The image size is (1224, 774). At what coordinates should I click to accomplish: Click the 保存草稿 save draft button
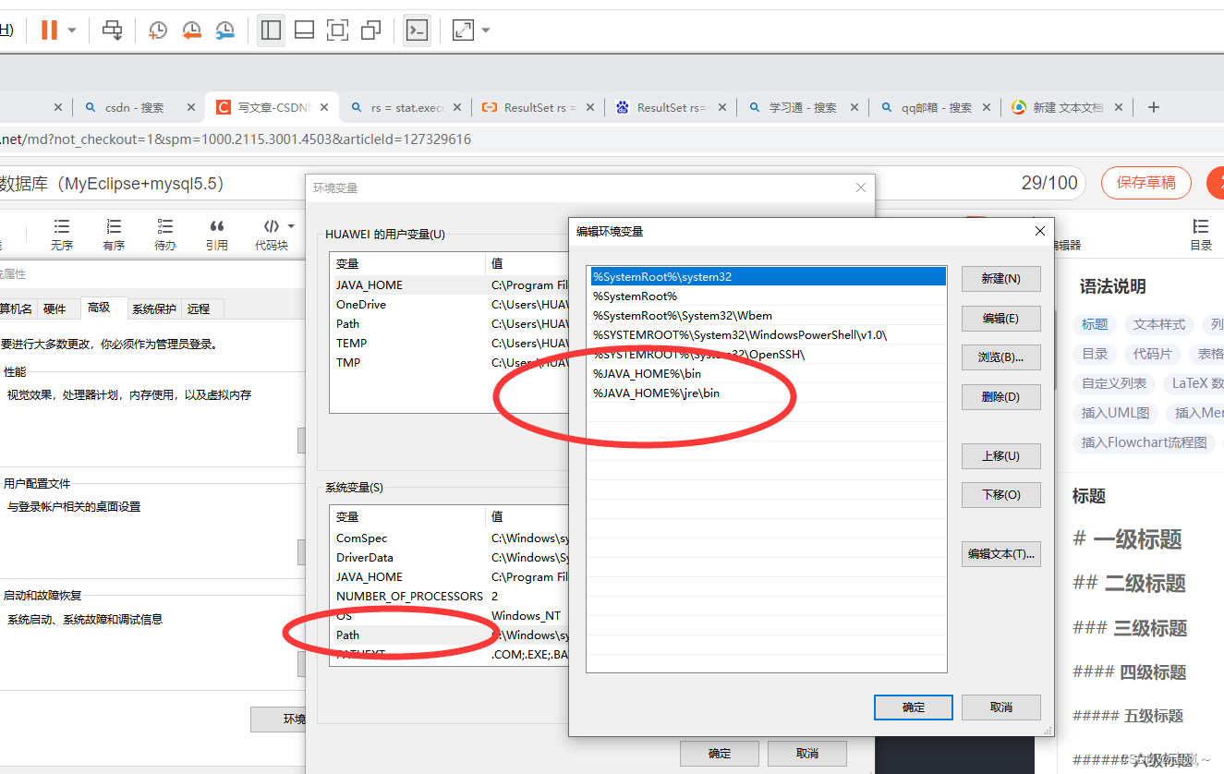pyautogui.click(x=1145, y=183)
